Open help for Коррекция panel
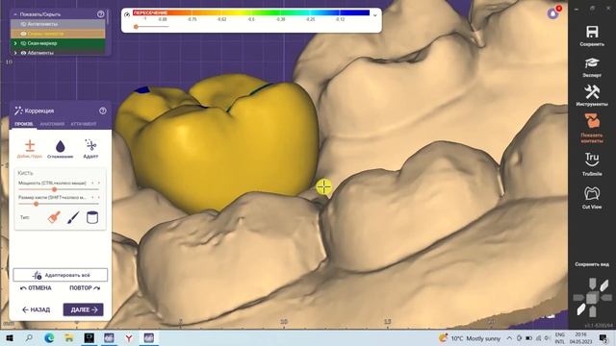 [103, 111]
